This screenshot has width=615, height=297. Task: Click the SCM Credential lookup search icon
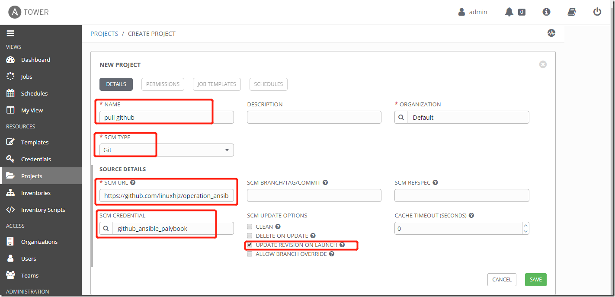[x=106, y=228]
